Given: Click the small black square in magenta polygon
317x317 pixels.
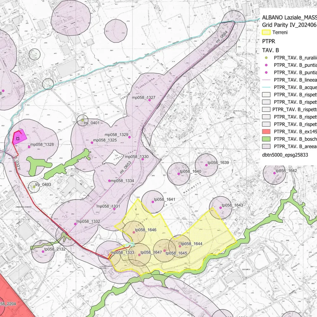Looking at the screenshot, I should (18, 138).
